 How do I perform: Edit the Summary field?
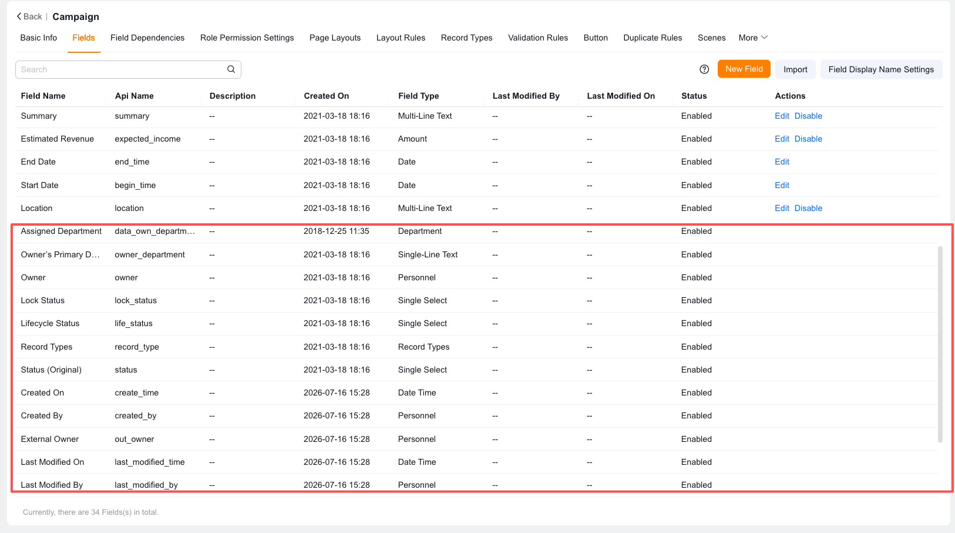(x=782, y=116)
